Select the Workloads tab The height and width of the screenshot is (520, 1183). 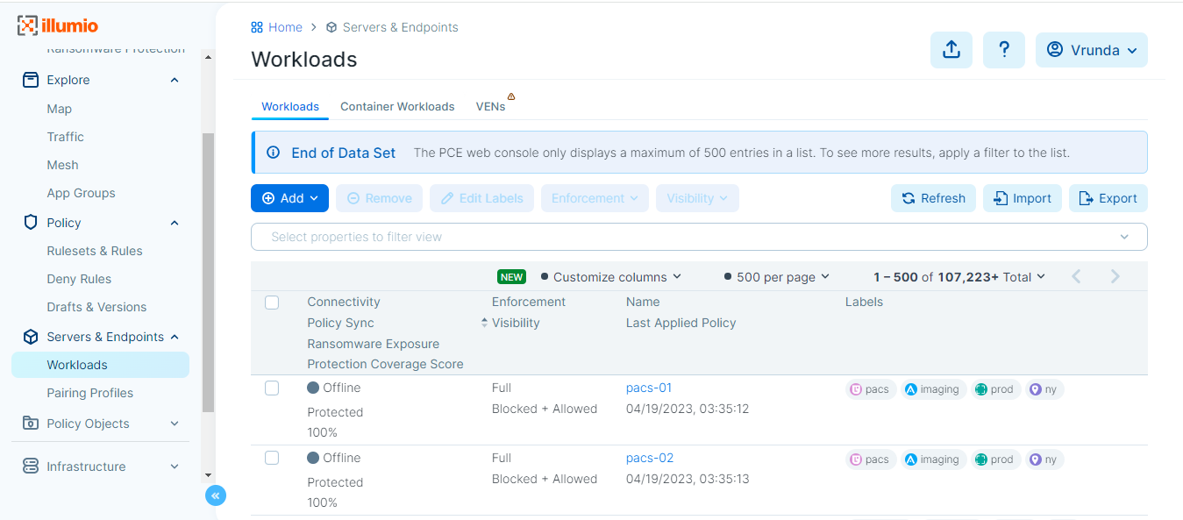[290, 106]
